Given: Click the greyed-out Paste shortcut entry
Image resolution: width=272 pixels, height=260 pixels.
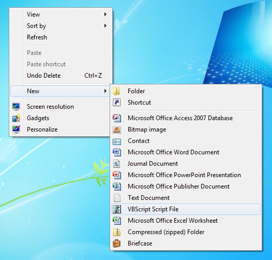Looking at the screenshot, I should point(61,64).
